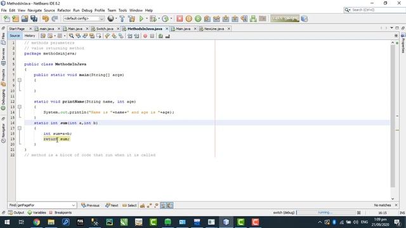Click the Save All toolbar icon
Screen dimensions: 406x228
pos(34,18)
